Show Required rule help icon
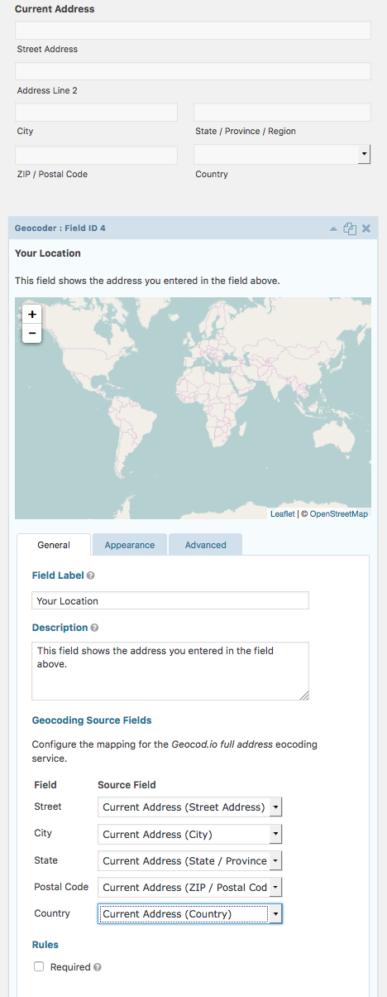Image resolution: width=387 pixels, height=997 pixels. [98, 966]
